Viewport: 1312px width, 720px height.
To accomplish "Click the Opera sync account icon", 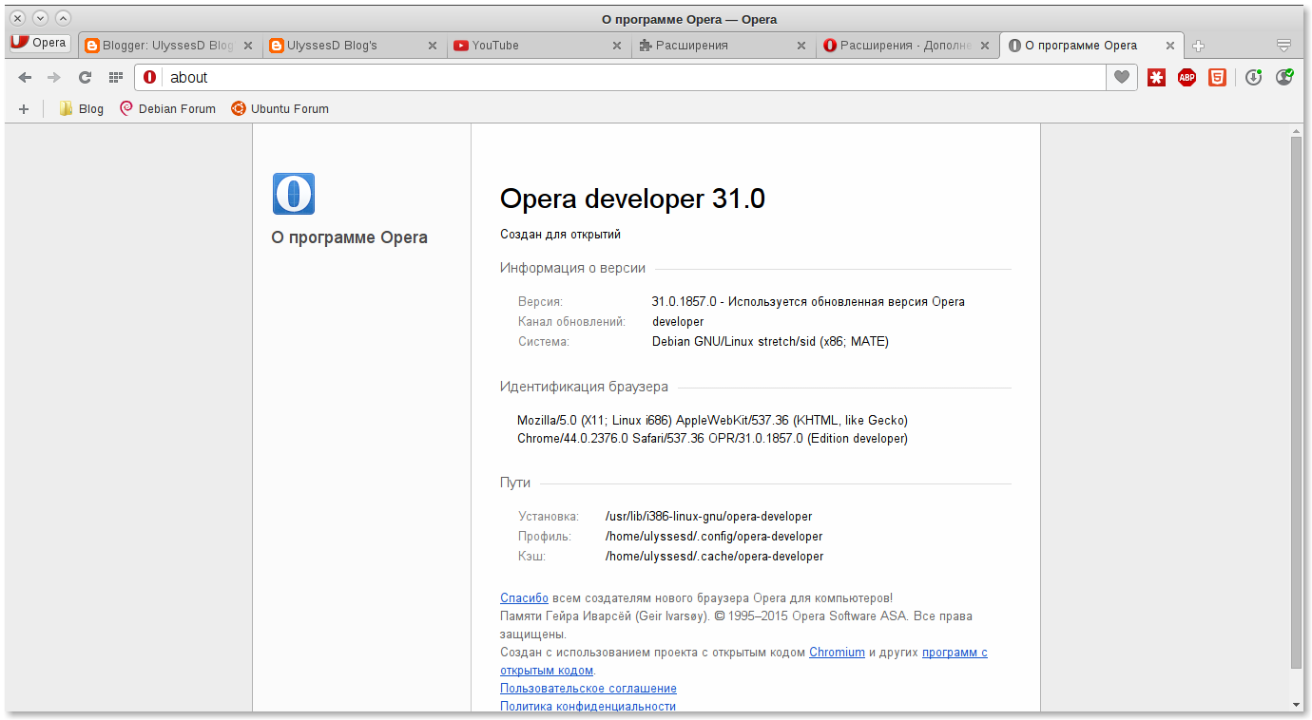I will (x=1284, y=77).
